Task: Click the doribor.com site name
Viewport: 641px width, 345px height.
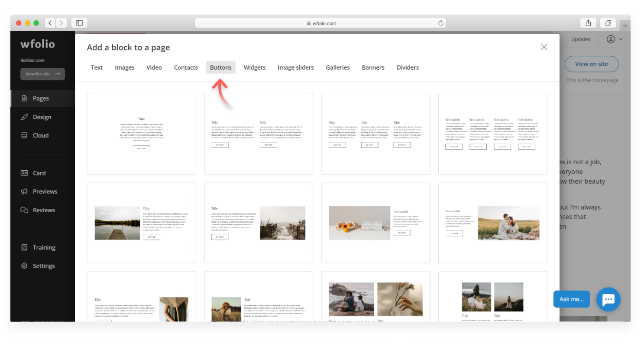Action: coord(32,61)
